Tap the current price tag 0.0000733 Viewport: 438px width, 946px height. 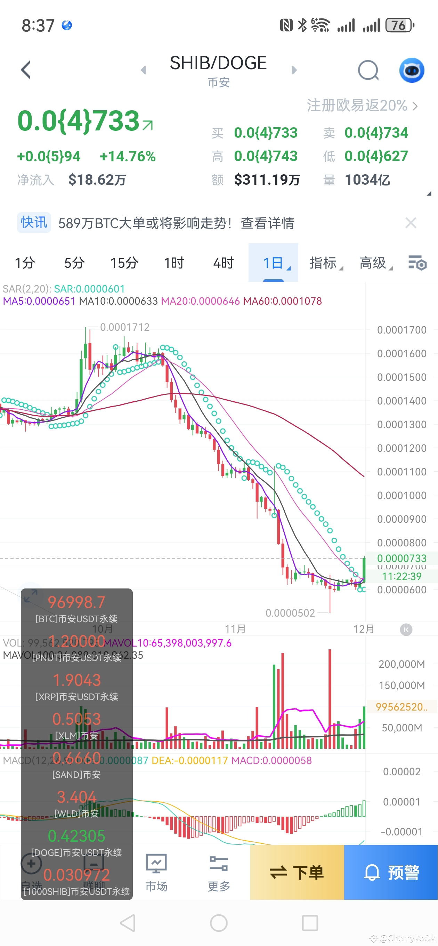pyautogui.click(x=401, y=558)
